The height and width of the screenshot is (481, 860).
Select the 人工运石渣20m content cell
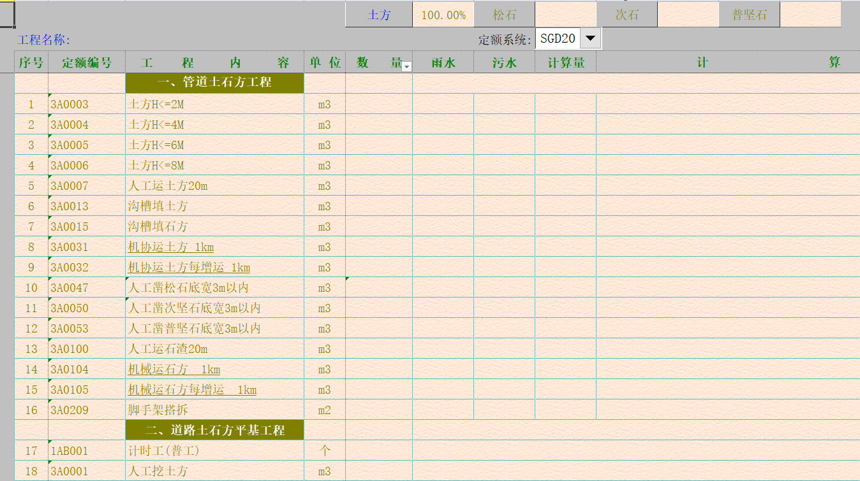click(215, 349)
